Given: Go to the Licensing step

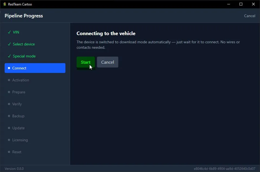Looking at the screenshot, I should click(35, 140).
